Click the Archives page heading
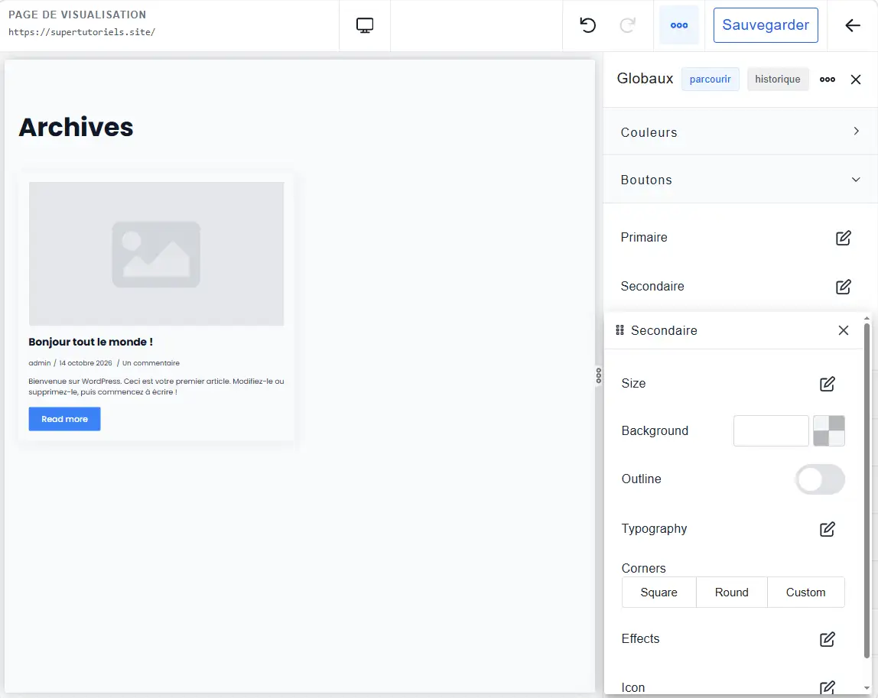878x698 pixels. pyautogui.click(x=76, y=127)
